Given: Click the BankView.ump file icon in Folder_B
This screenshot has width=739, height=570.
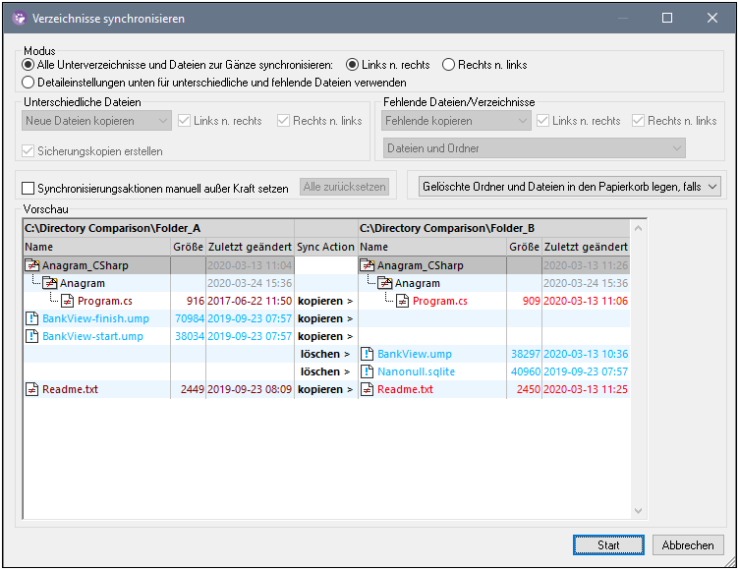Looking at the screenshot, I should click(369, 355).
